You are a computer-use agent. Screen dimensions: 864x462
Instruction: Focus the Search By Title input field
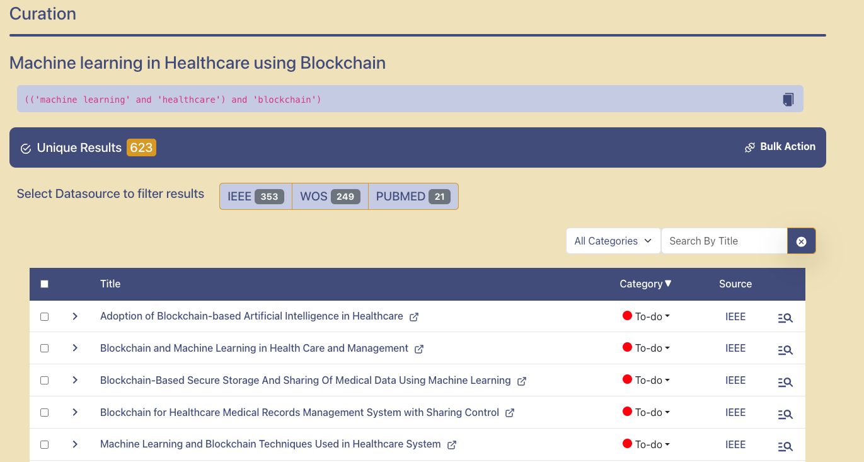click(725, 241)
